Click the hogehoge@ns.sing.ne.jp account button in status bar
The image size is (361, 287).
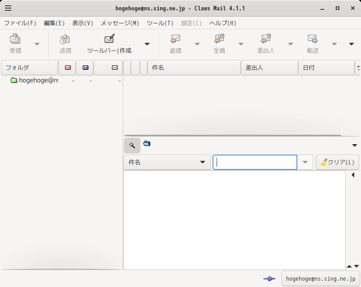[321, 279]
